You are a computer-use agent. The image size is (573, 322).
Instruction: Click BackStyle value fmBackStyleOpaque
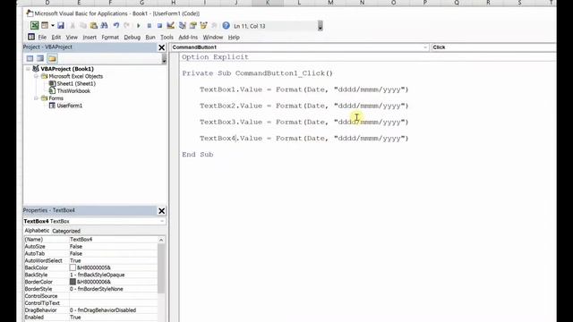point(98,275)
